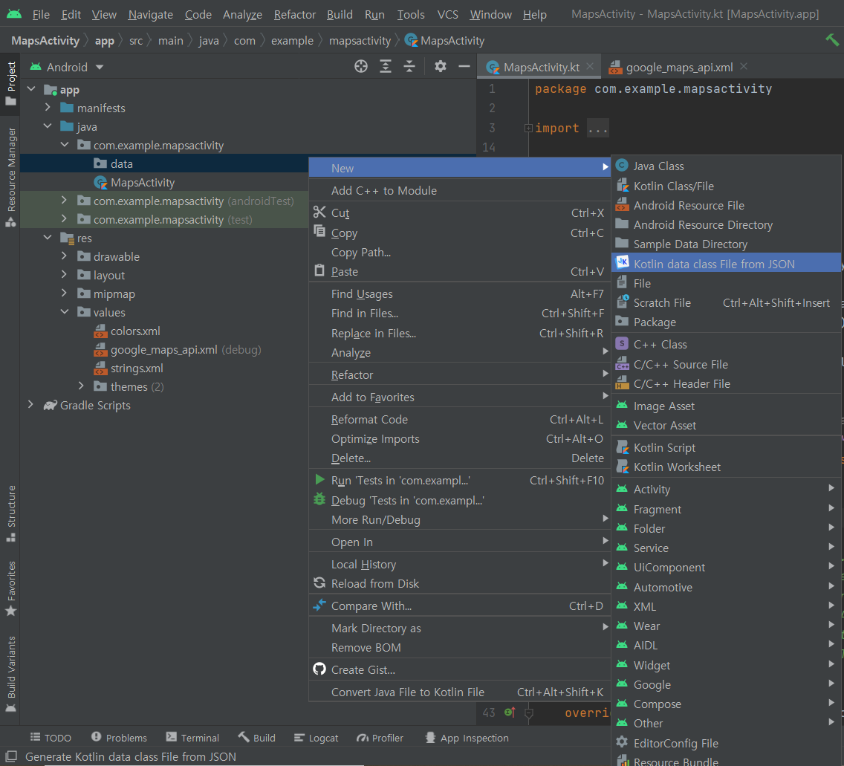Open the Terminal tool window
The image size is (844, 766).
click(x=192, y=738)
